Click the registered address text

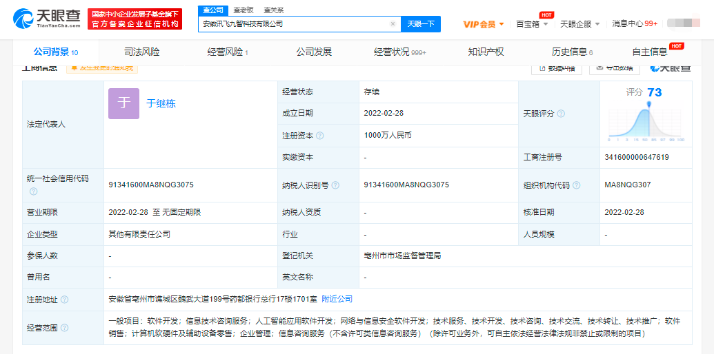[213, 300]
